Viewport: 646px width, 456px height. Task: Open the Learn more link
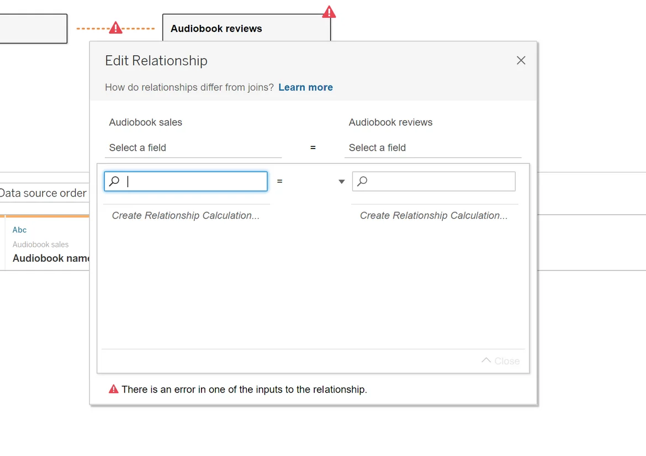tap(305, 87)
